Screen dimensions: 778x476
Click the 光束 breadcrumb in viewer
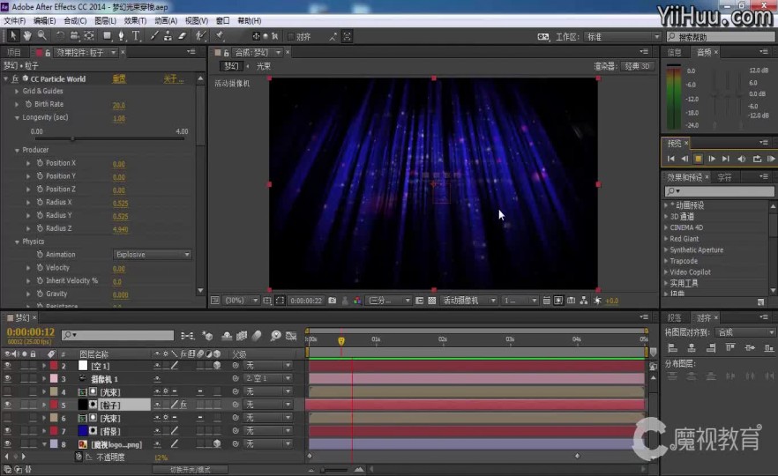click(264, 66)
